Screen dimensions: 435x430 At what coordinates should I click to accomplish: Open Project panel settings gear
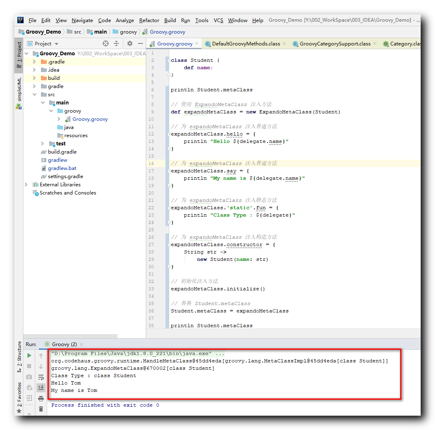129,43
